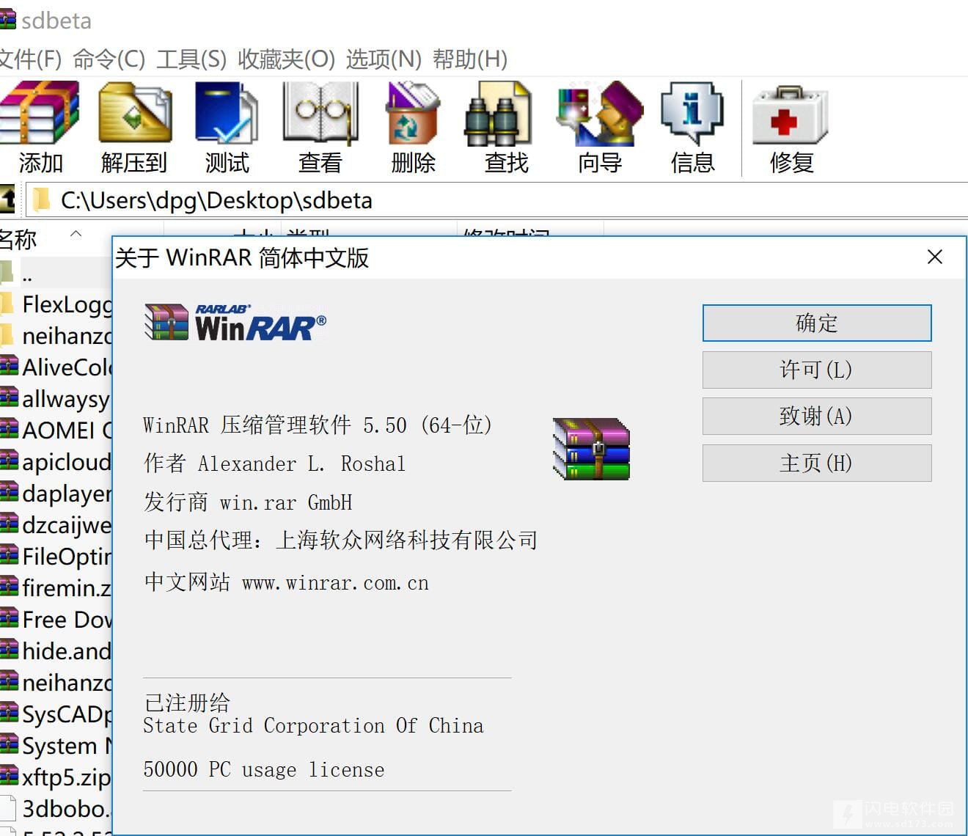Click the State Grid Corporation Of China text
Screen dimensions: 968x836
click(x=313, y=725)
